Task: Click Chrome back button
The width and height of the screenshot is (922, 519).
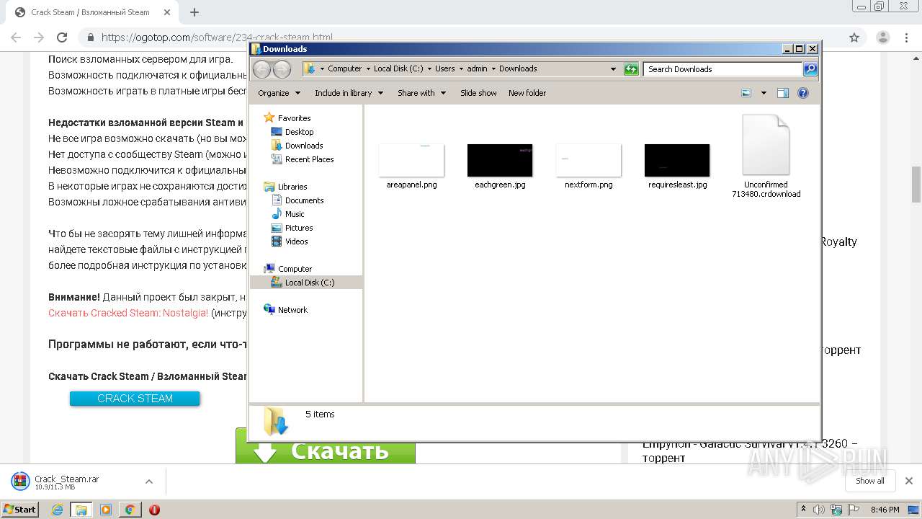Action: [16, 37]
